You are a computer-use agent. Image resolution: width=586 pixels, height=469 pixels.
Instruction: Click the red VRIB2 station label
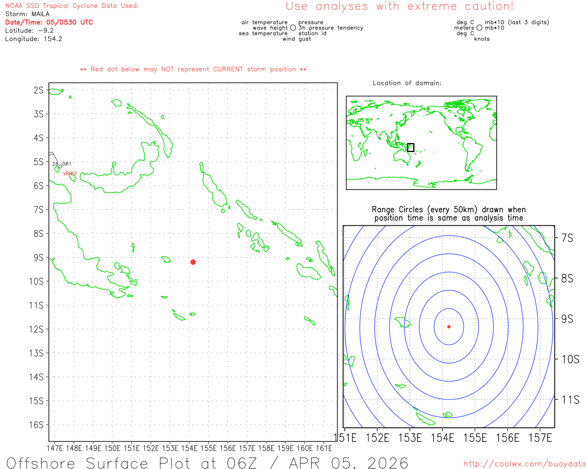70,174
